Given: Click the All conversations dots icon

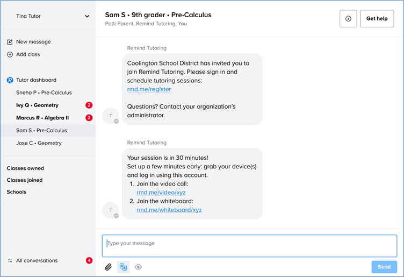Looking at the screenshot, I should [x=10, y=261].
